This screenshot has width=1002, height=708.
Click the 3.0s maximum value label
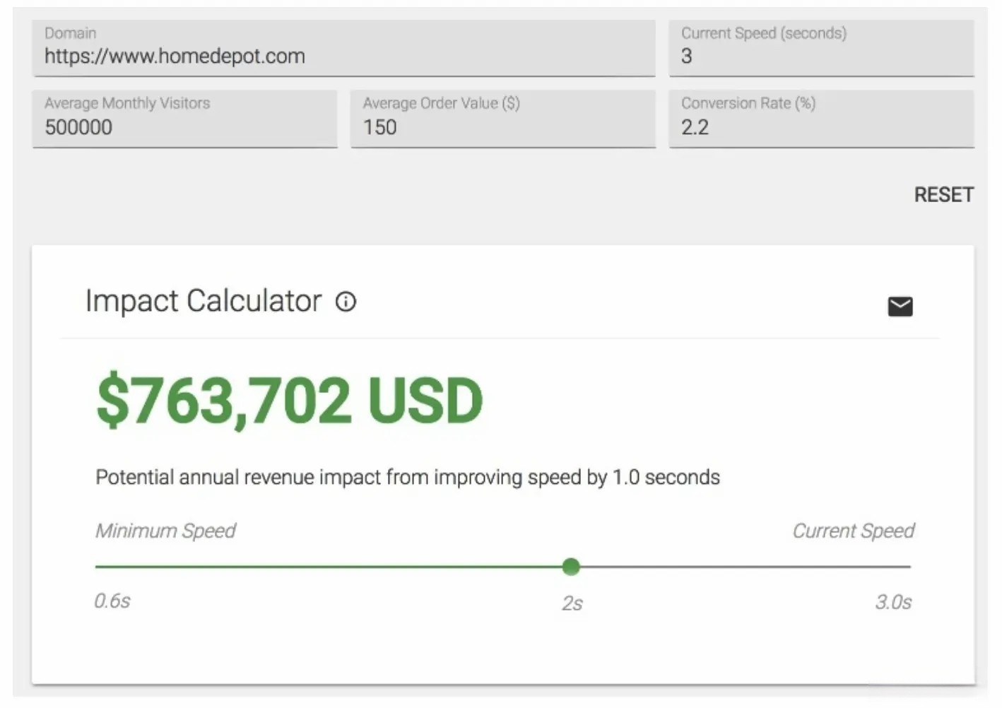click(x=893, y=602)
